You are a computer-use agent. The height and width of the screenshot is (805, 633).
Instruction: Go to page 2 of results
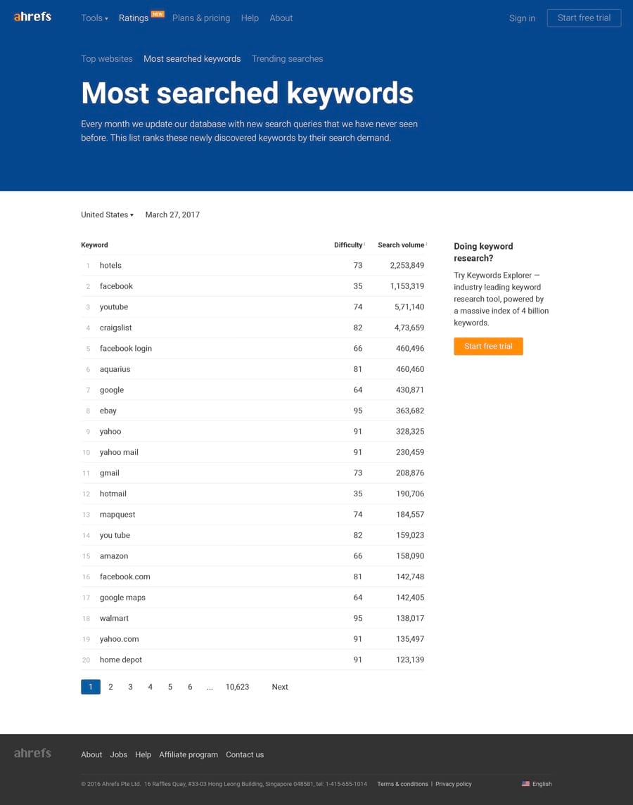110,687
